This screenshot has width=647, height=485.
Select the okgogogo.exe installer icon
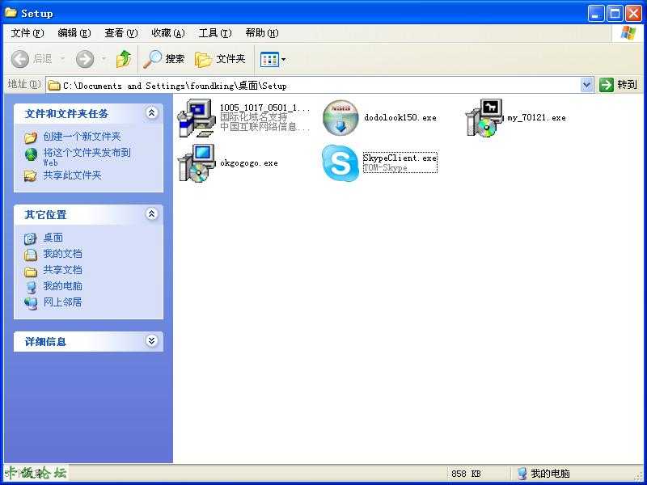197,163
